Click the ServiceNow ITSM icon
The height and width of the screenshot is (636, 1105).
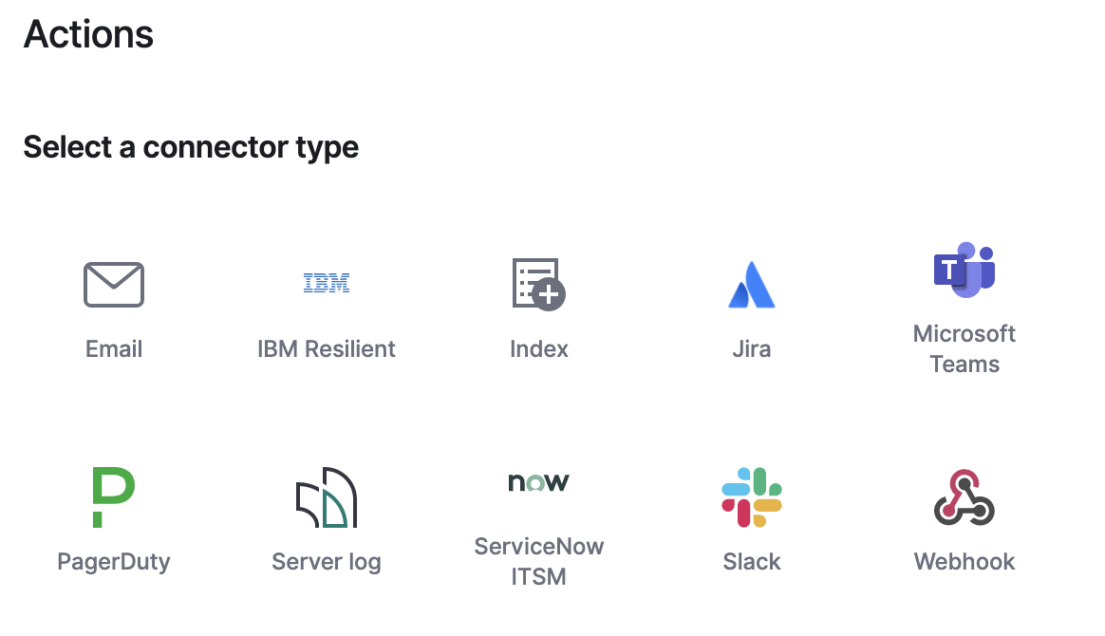click(x=538, y=481)
